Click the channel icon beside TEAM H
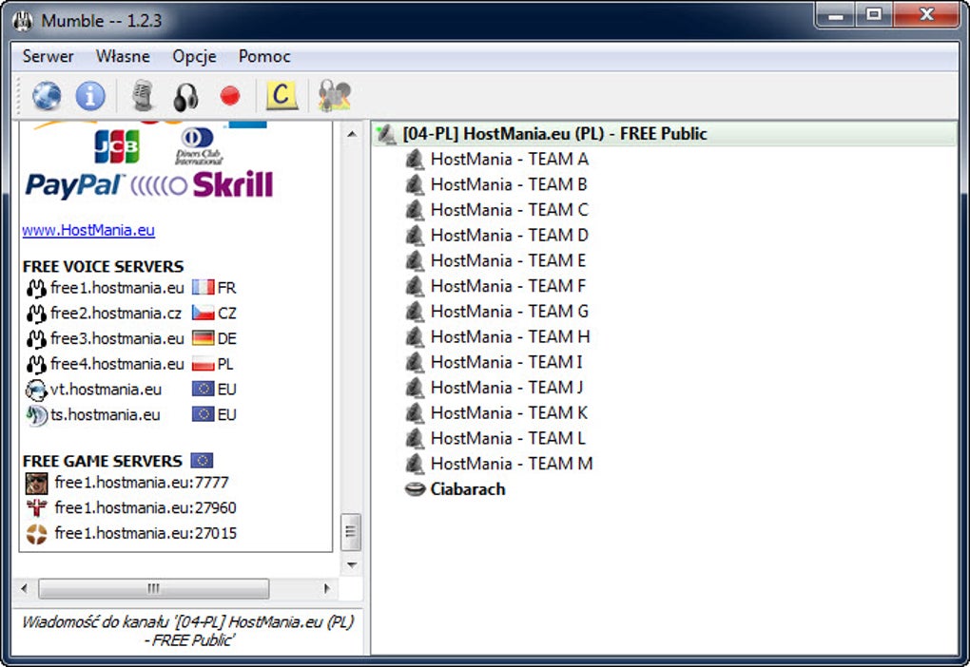 pos(415,337)
